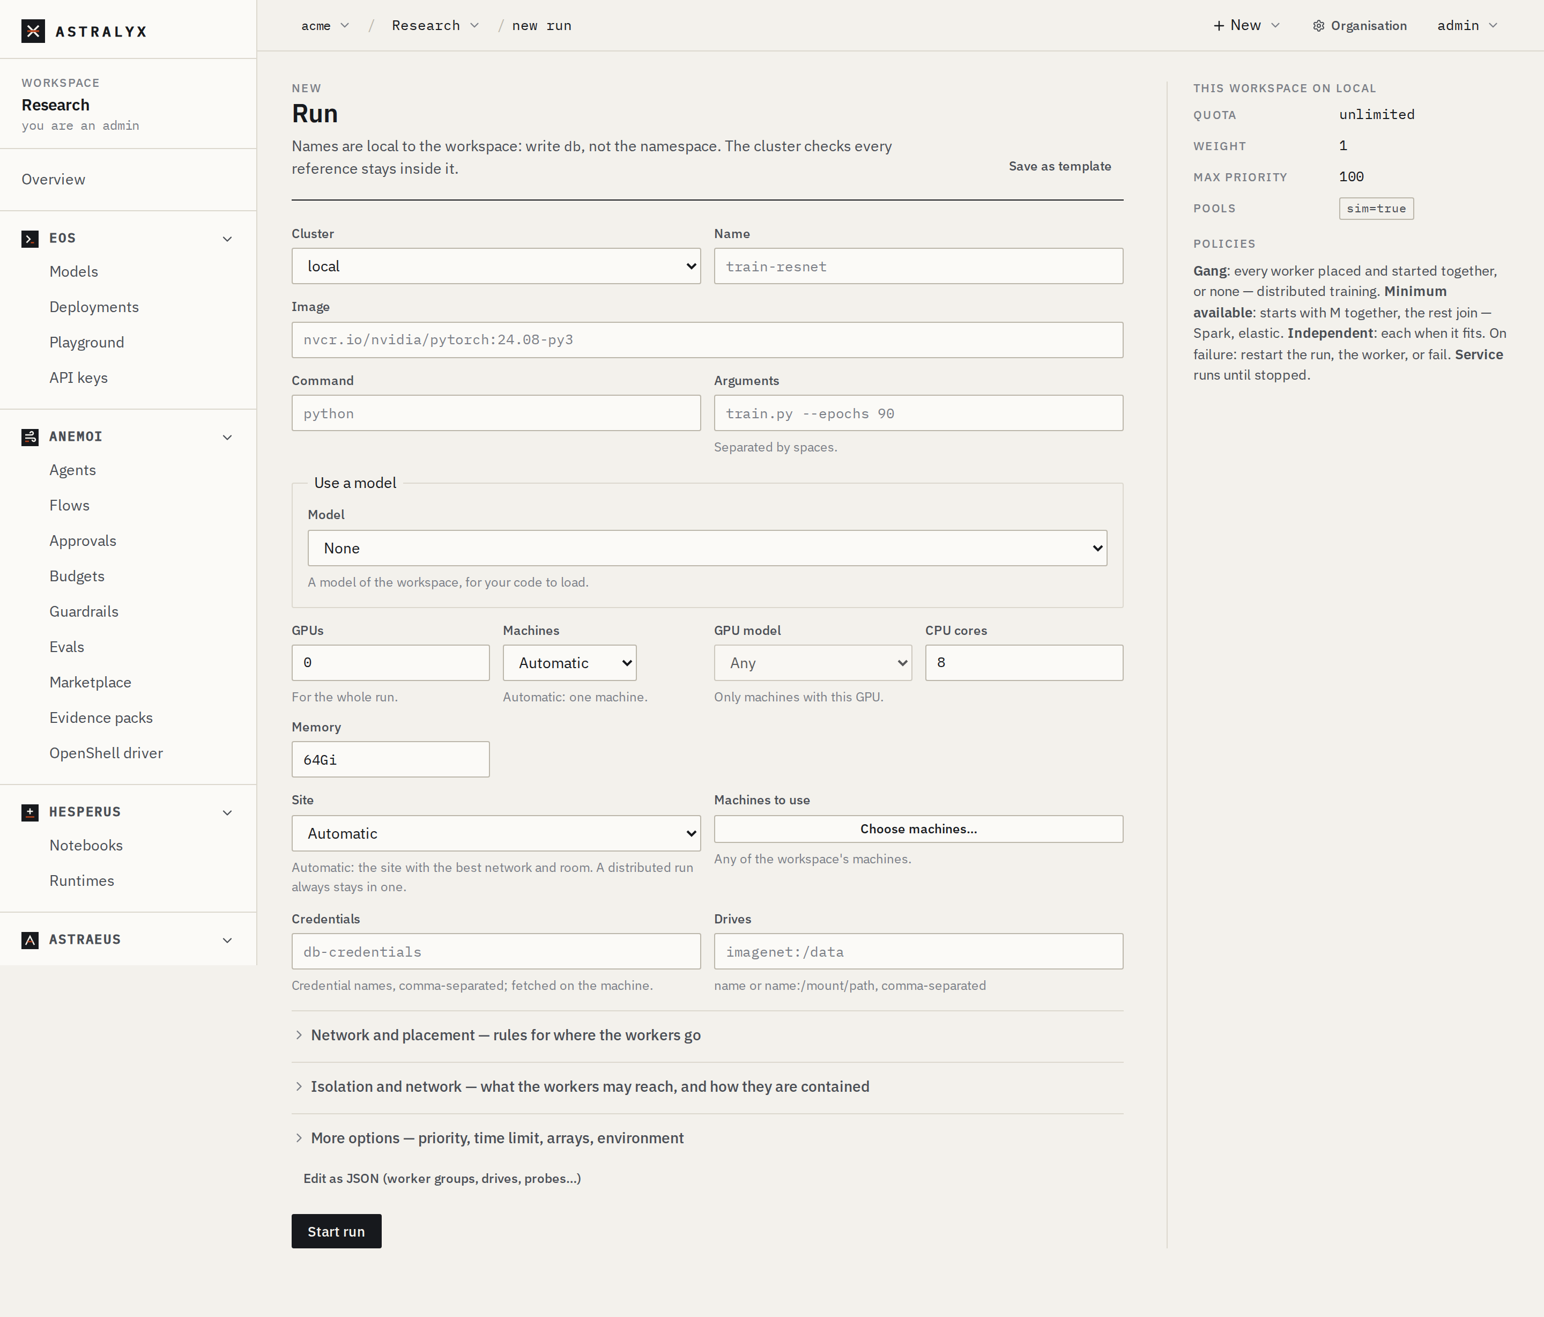Click the plus icon beside New
1544x1317 pixels.
[1219, 26]
